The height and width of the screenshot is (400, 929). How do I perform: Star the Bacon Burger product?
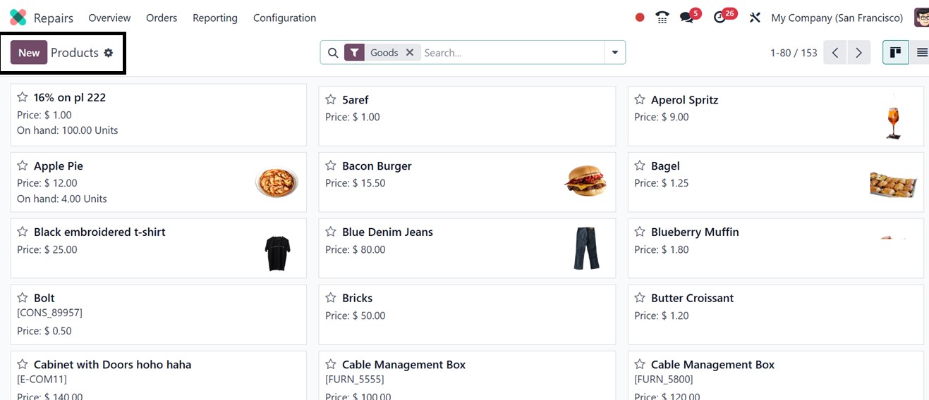click(331, 166)
